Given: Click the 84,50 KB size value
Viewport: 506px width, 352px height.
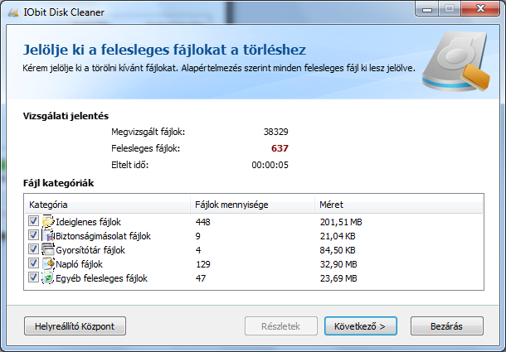Looking at the screenshot, I should (338, 250).
